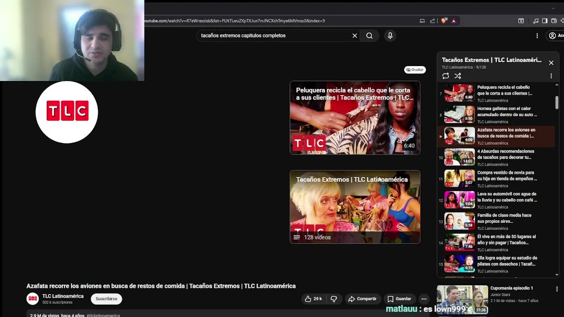Click playlist scroll up arrow
The image size is (564, 317).
point(557,85)
